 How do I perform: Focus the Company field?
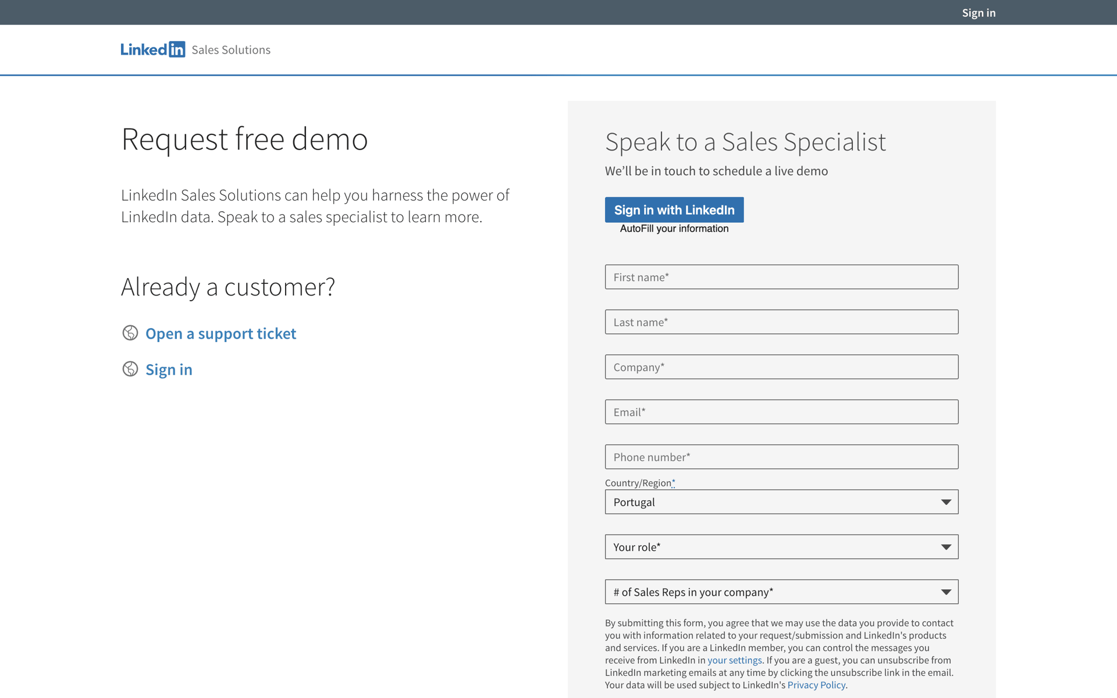[781, 367]
